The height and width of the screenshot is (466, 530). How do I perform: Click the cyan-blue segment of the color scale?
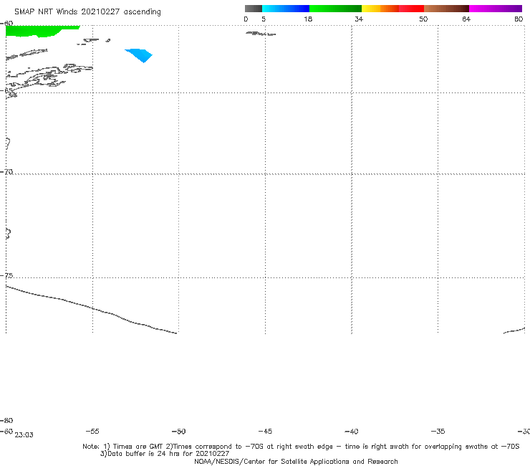(286, 9)
